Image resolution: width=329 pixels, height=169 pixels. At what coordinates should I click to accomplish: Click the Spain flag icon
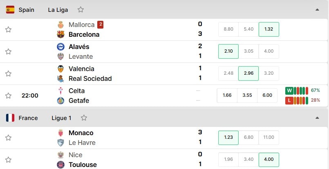click(10, 10)
